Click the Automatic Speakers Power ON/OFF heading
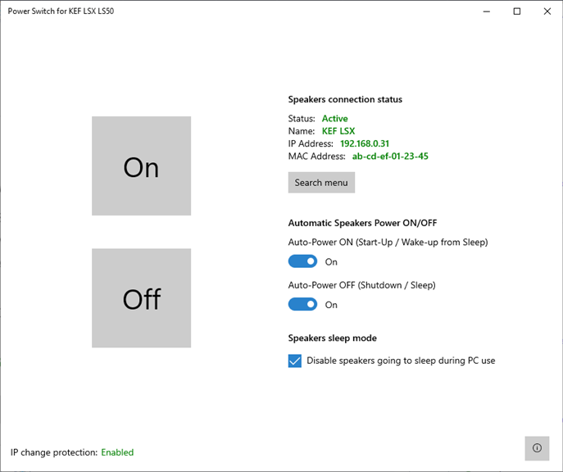The image size is (563, 472). (x=364, y=223)
